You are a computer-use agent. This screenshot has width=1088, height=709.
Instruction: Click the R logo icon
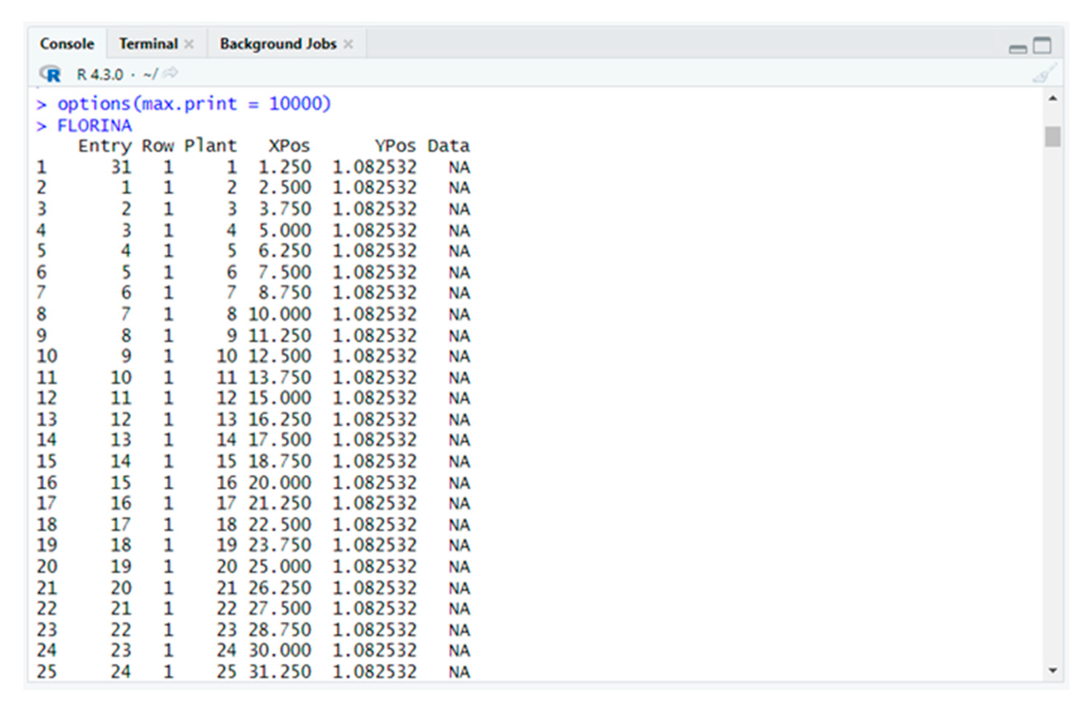pos(50,74)
